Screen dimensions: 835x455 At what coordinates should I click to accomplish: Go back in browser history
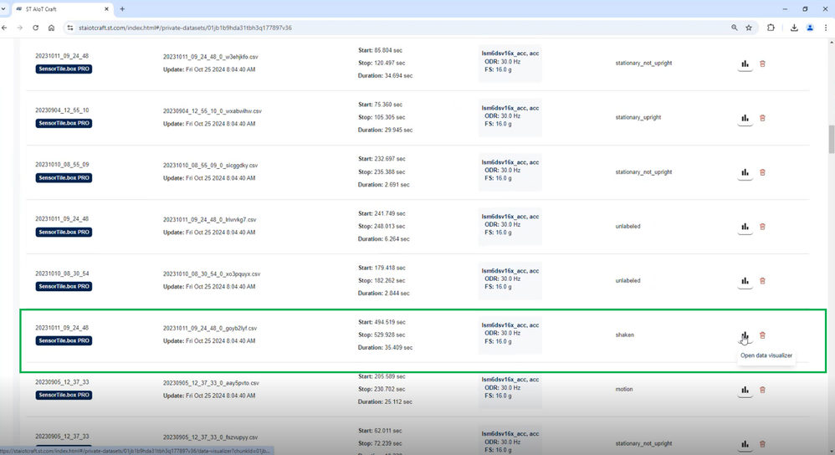(5, 28)
